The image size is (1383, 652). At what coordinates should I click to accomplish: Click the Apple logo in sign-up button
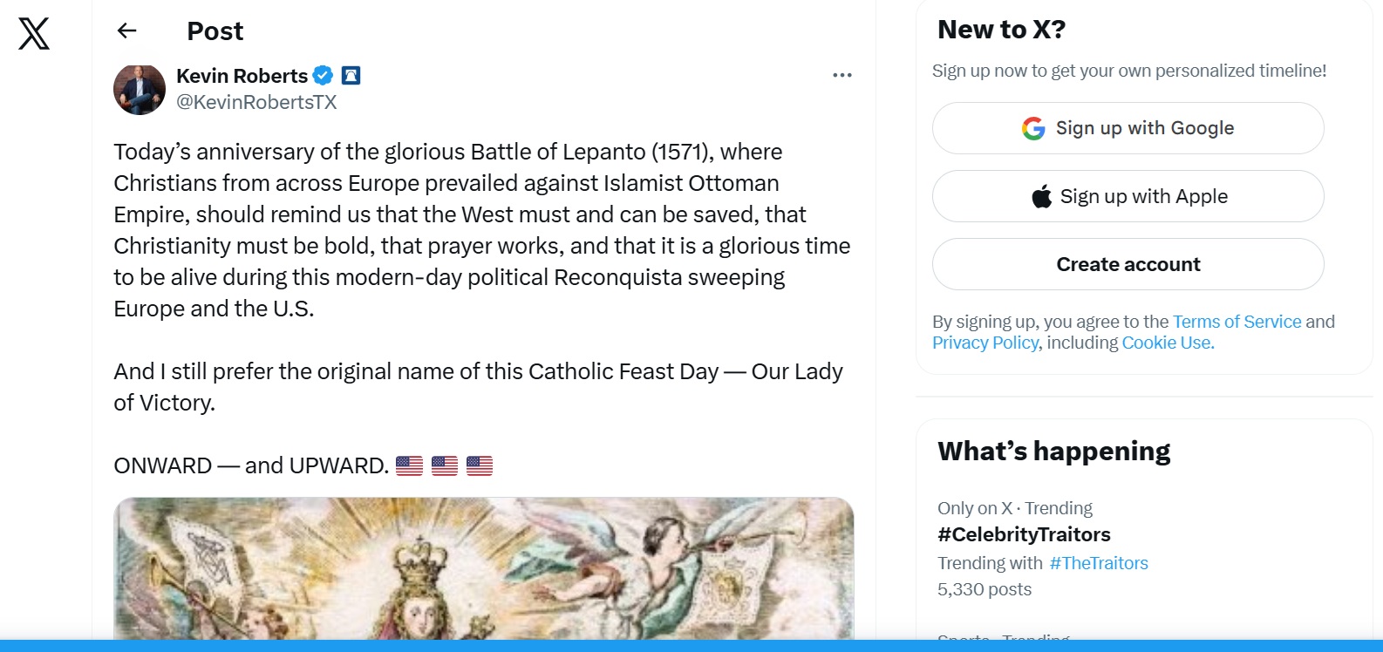tap(1041, 197)
